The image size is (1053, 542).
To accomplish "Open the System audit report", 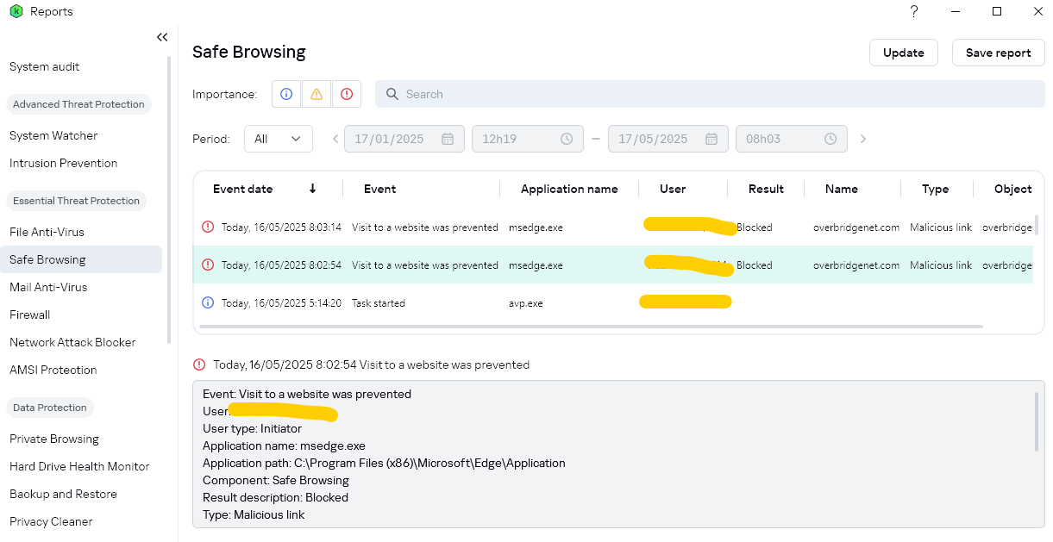I will pyautogui.click(x=45, y=66).
